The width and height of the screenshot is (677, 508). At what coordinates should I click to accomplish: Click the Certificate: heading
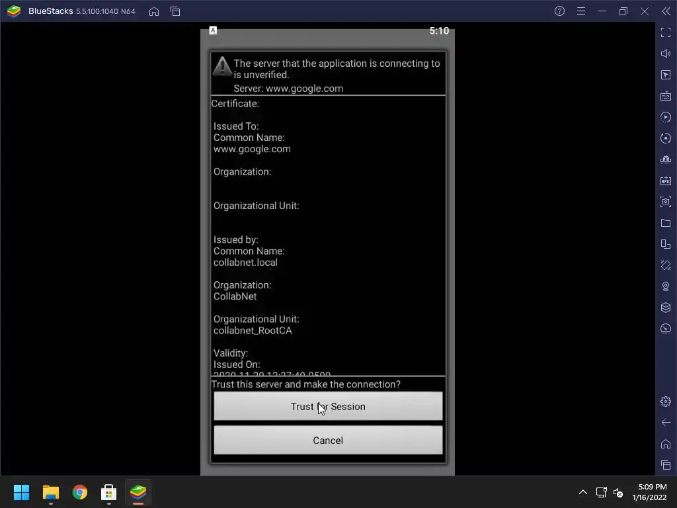pos(235,104)
